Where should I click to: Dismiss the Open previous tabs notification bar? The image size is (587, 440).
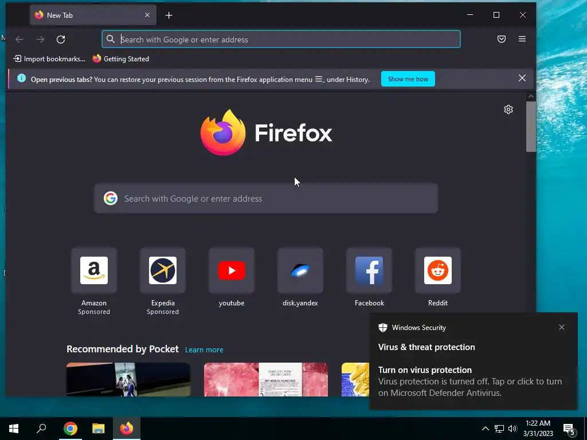pos(522,78)
